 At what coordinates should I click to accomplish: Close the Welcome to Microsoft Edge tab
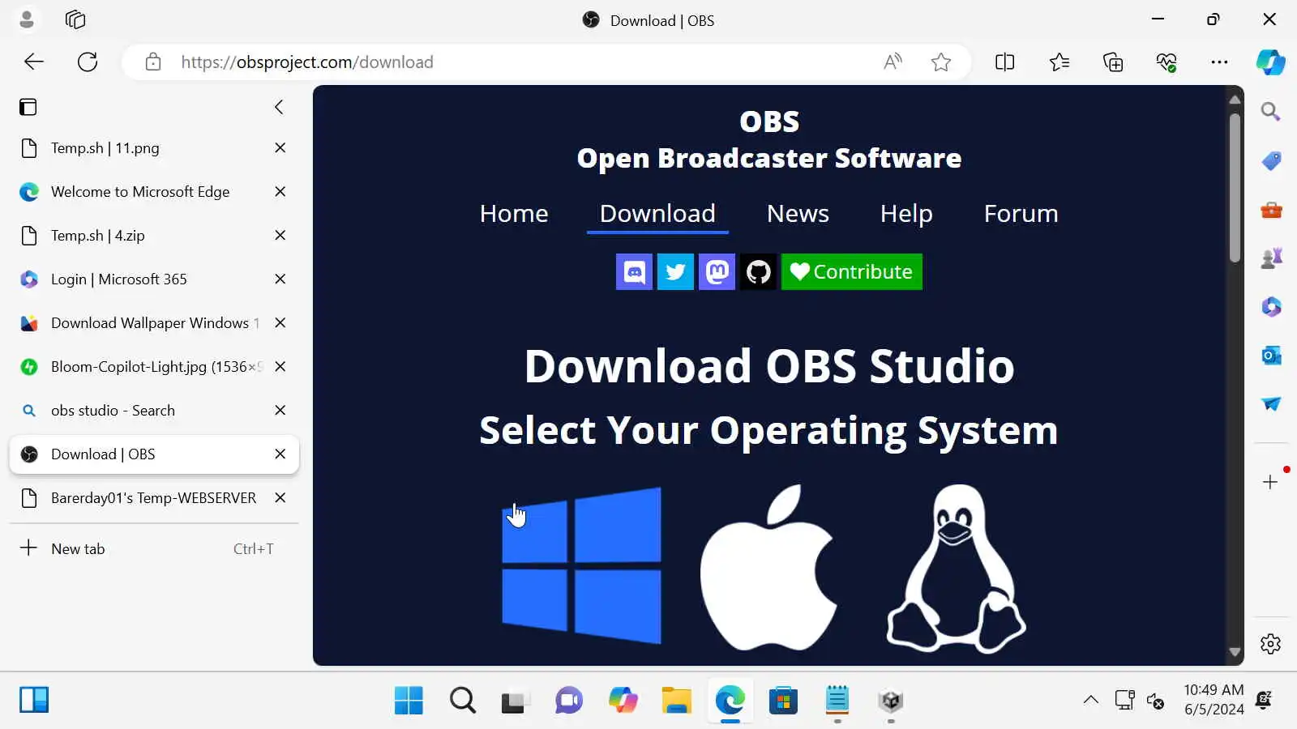tap(280, 192)
